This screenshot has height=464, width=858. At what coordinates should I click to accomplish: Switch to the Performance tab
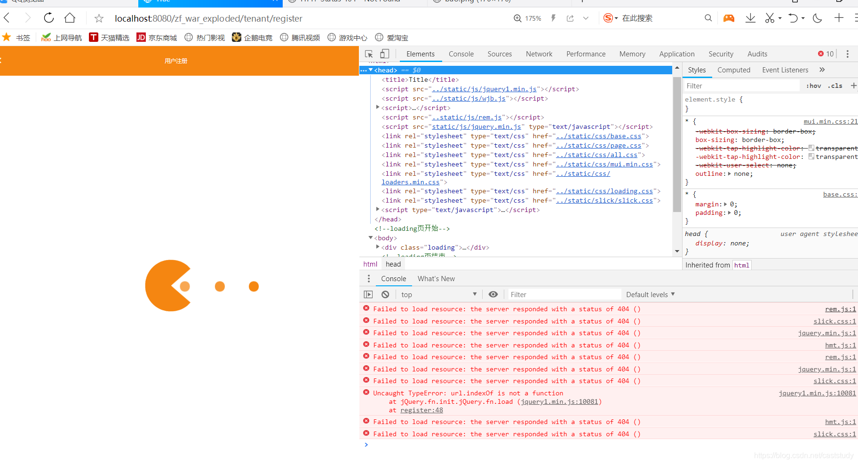pyautogui.click(x=586, y=54)
